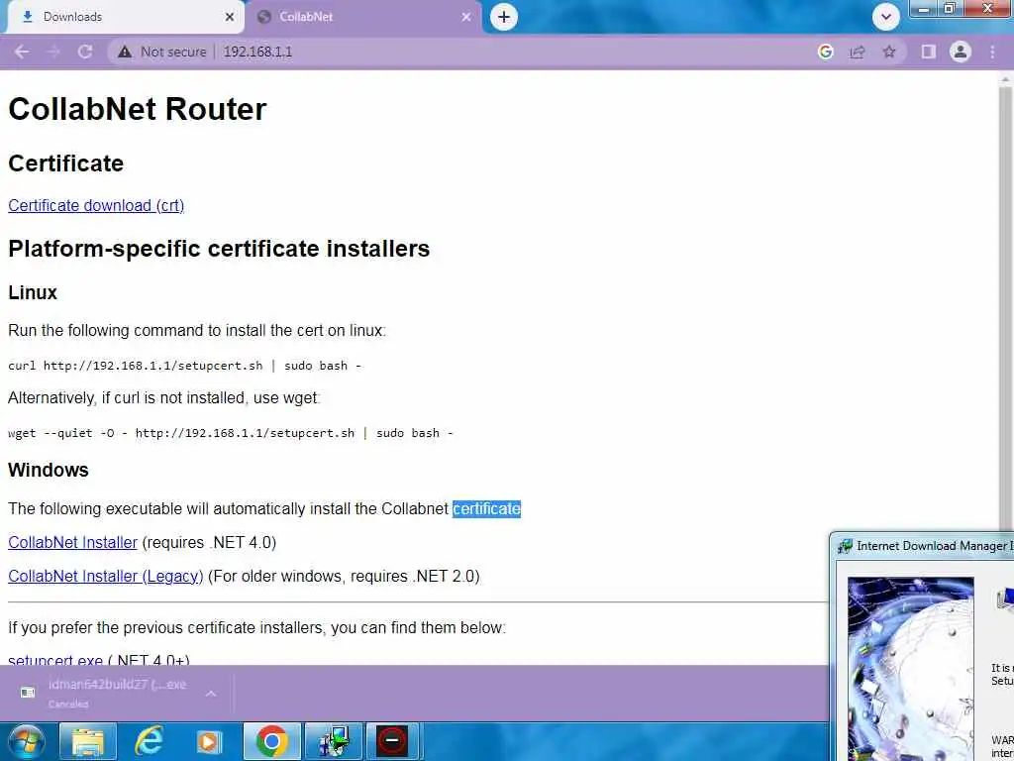Viewport: 1014px width, 761px height.
Task: Open File Explorer from taskbar
Action: [x=87, y=741]
